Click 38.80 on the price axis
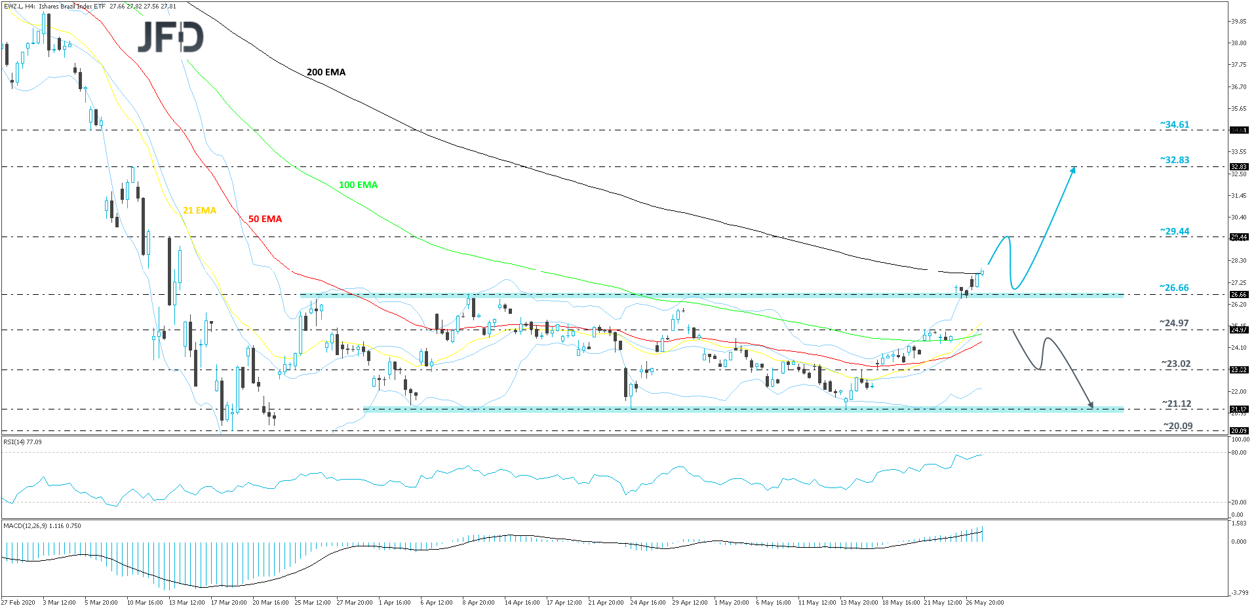Screen dimensions: 1256x608 [x=1238, y=43]
